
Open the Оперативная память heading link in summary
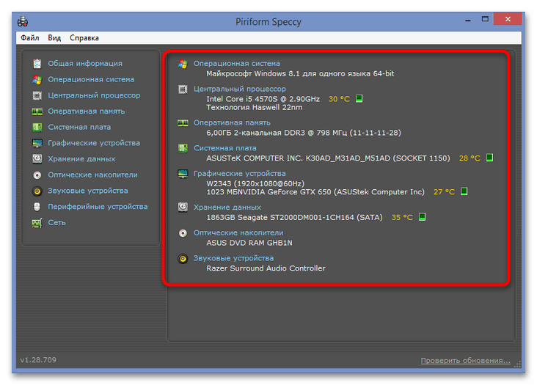point(232,123)
